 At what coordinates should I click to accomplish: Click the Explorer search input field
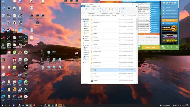[x=131, y=16]
